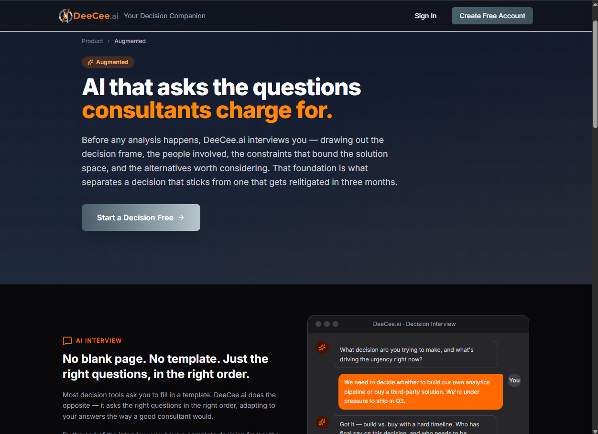Click the 'AI that asks the questions' heading

(221, 87)
